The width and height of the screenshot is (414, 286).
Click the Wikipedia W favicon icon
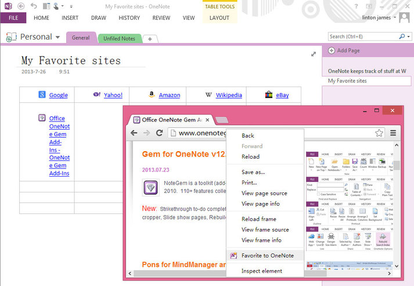coord(208,94)
